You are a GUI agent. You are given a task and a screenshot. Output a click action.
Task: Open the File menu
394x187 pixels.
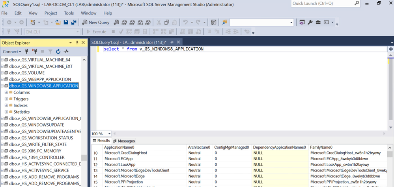4,13
